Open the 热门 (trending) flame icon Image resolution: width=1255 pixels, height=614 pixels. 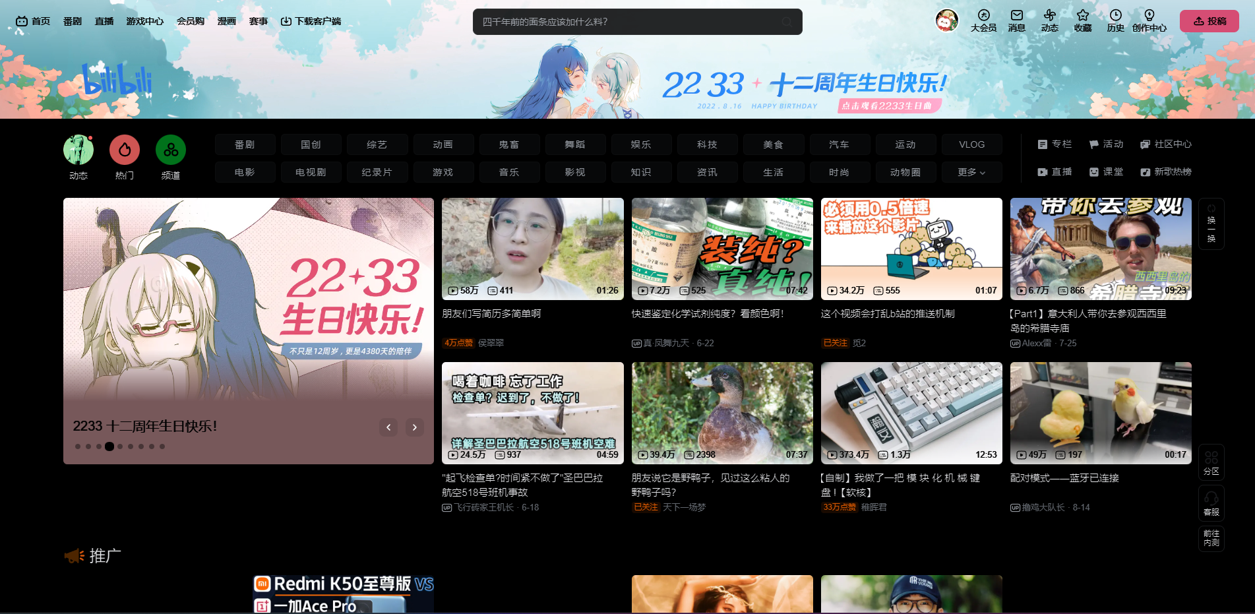(124, 150)
